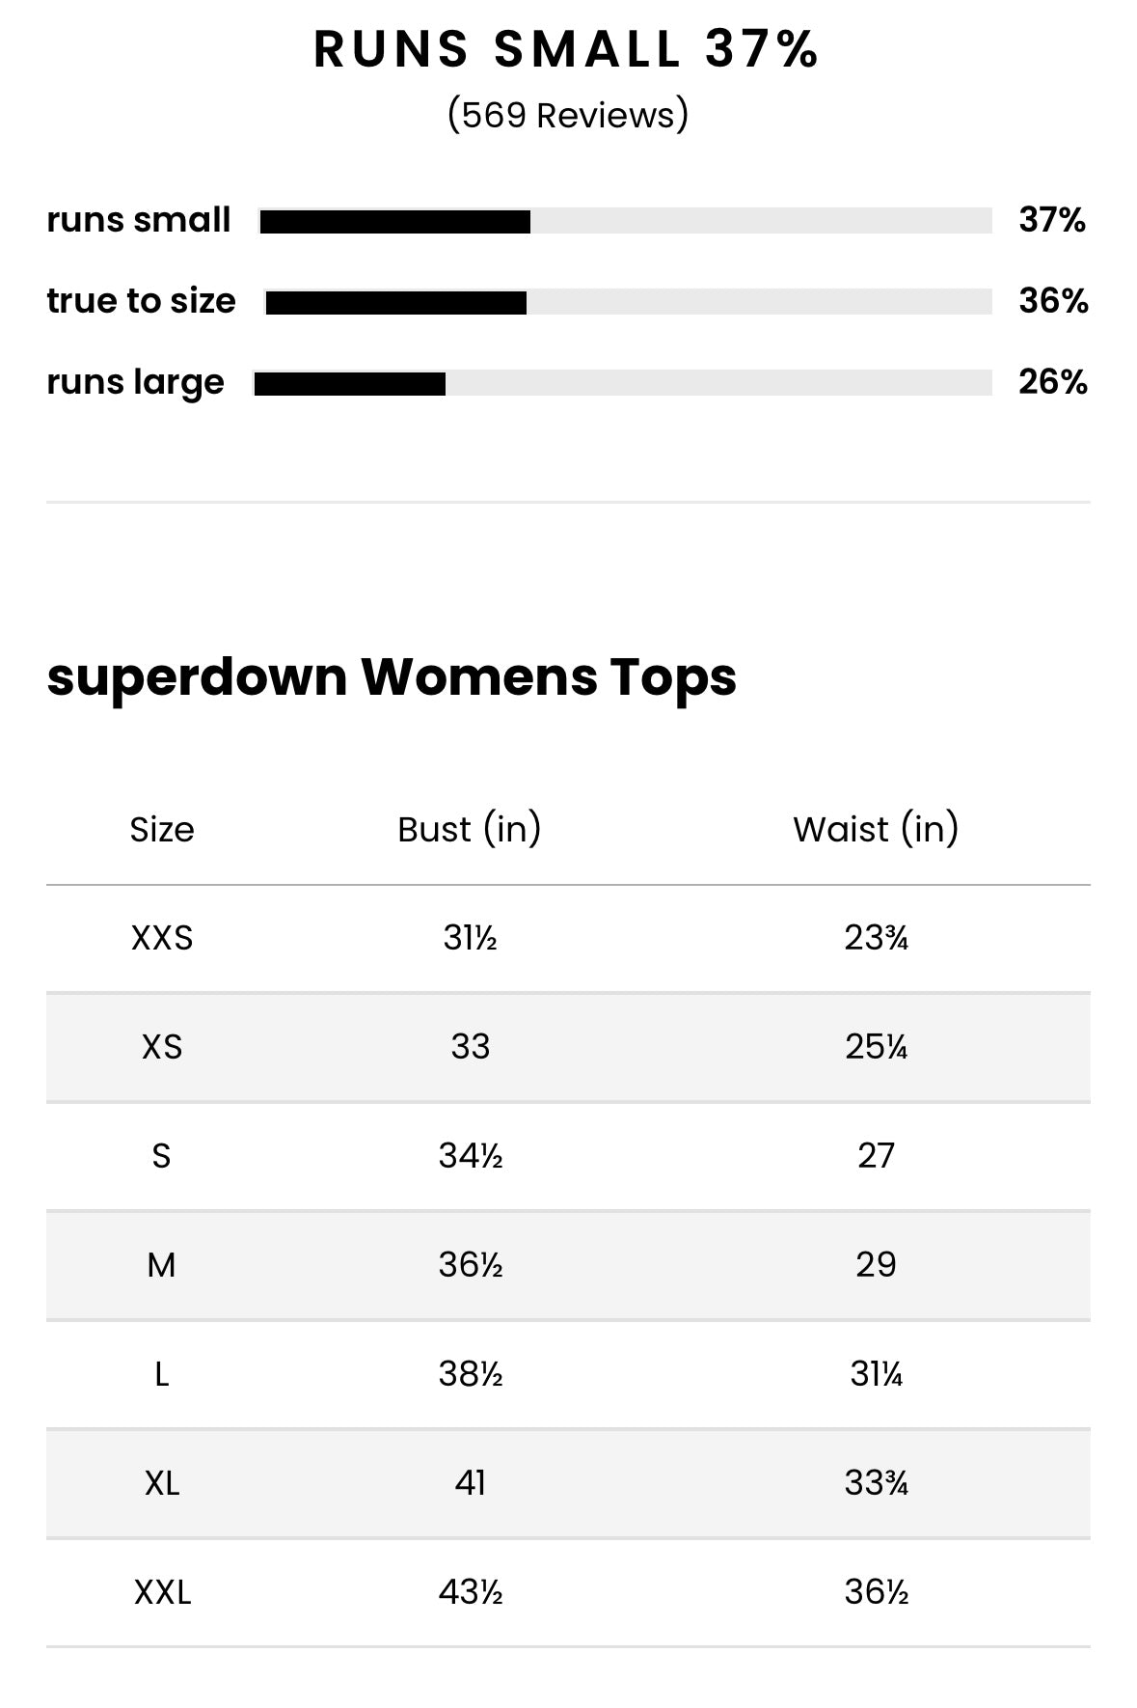
Task: Click the 26% runs large percentage
Action: tap(1053, 382)
